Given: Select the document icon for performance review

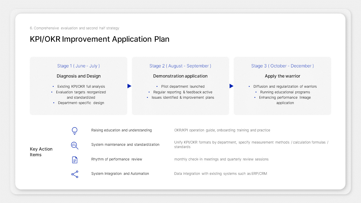Looking at the screenshot, I should (x=74, y=160).
